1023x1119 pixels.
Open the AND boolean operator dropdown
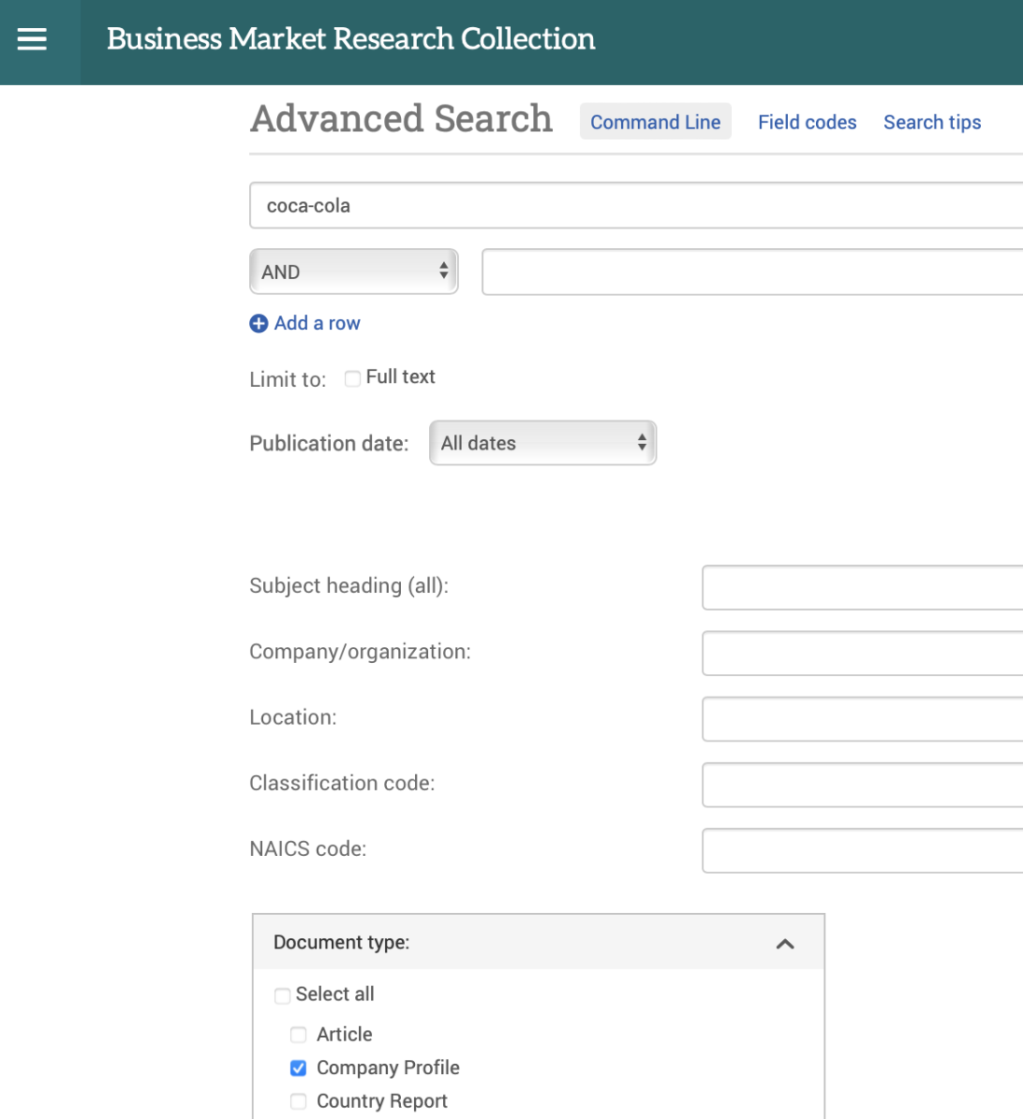point(353,271)
